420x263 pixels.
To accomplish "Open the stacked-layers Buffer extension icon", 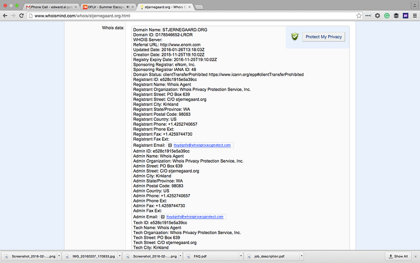I will [396, 16].
